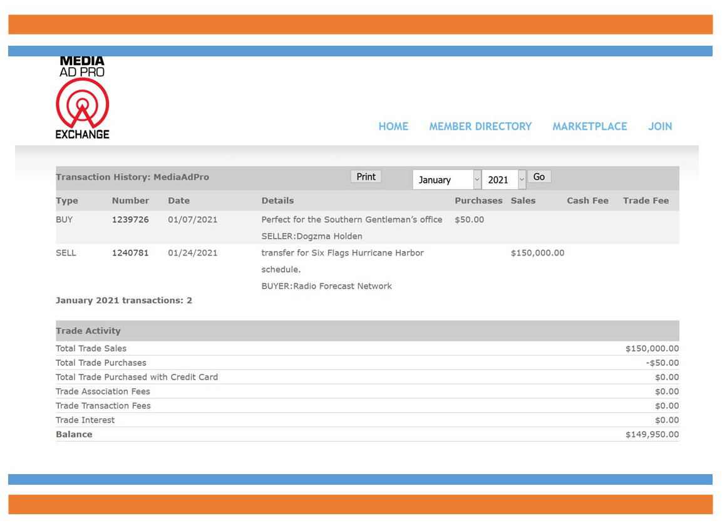Click the SELL transaction type
Viewport: 727px width, 528px height.
pyautogui.click(x=66, y=253)
